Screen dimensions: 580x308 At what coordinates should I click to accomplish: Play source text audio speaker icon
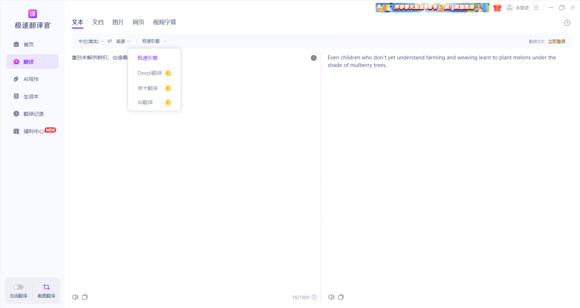tap(75, 297)
